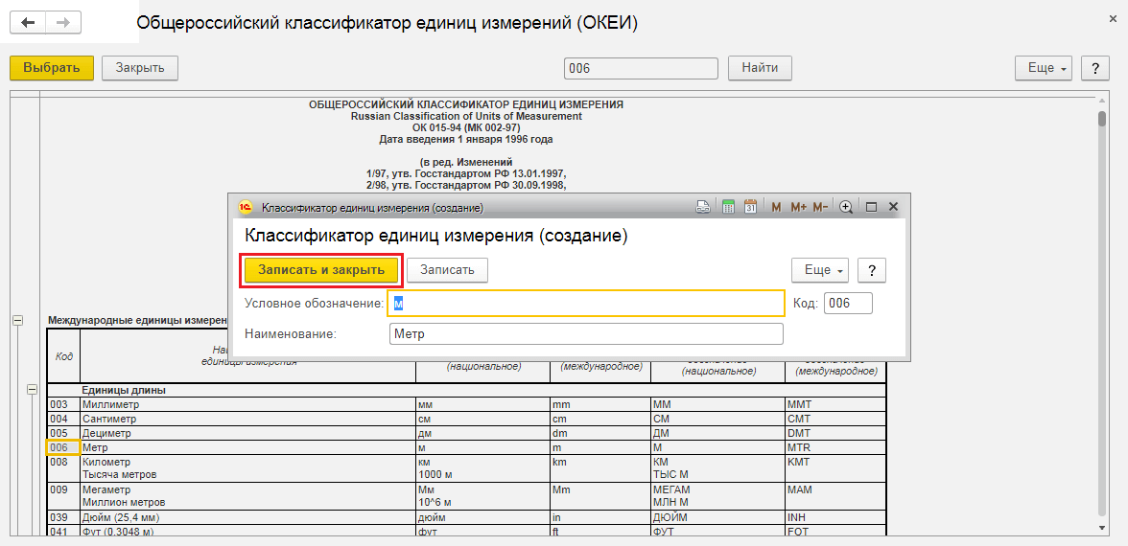This screenshot has height=546, width=1128.
Task: Select the INH international code cell
Action: (835, 518)
